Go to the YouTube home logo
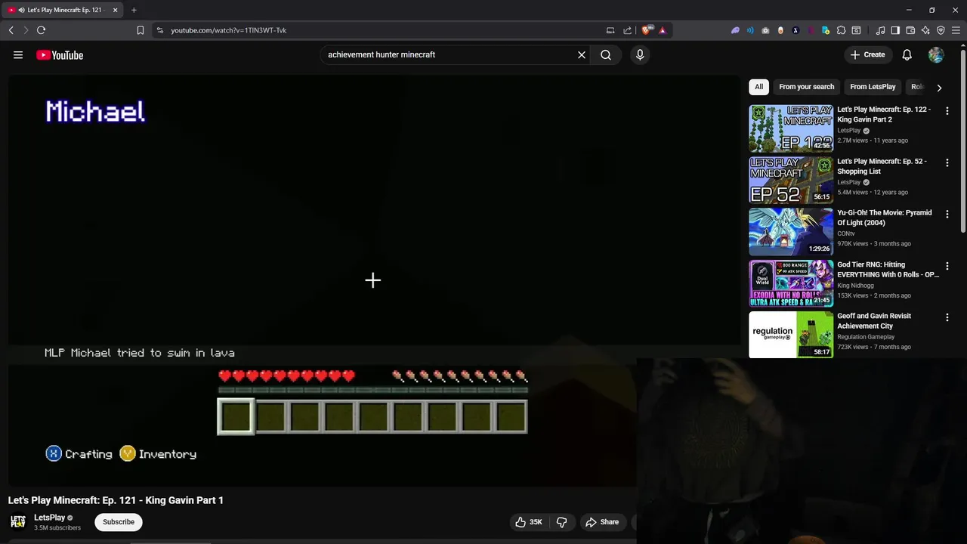This screenshot has width=967, height=544. point(60,54)
